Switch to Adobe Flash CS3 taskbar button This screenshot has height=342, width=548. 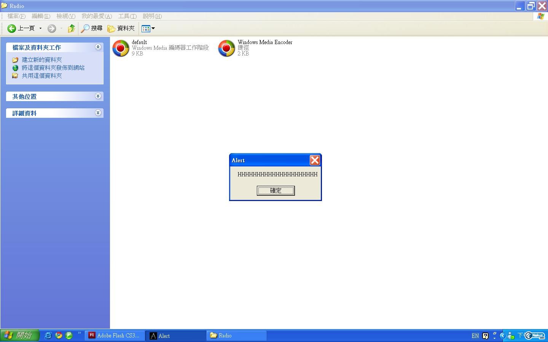pyautogui.click(x=115, y=335)
